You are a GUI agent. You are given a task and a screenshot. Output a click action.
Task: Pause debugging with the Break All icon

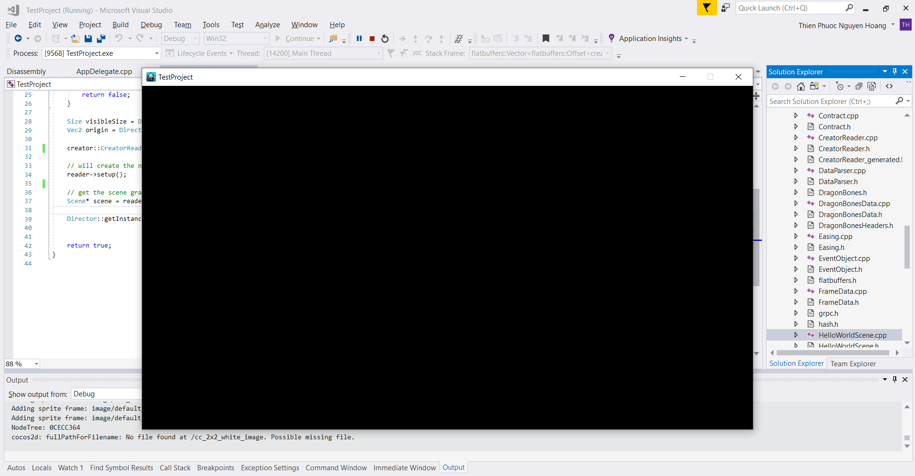pyautogui.click(x=359, y=39)
